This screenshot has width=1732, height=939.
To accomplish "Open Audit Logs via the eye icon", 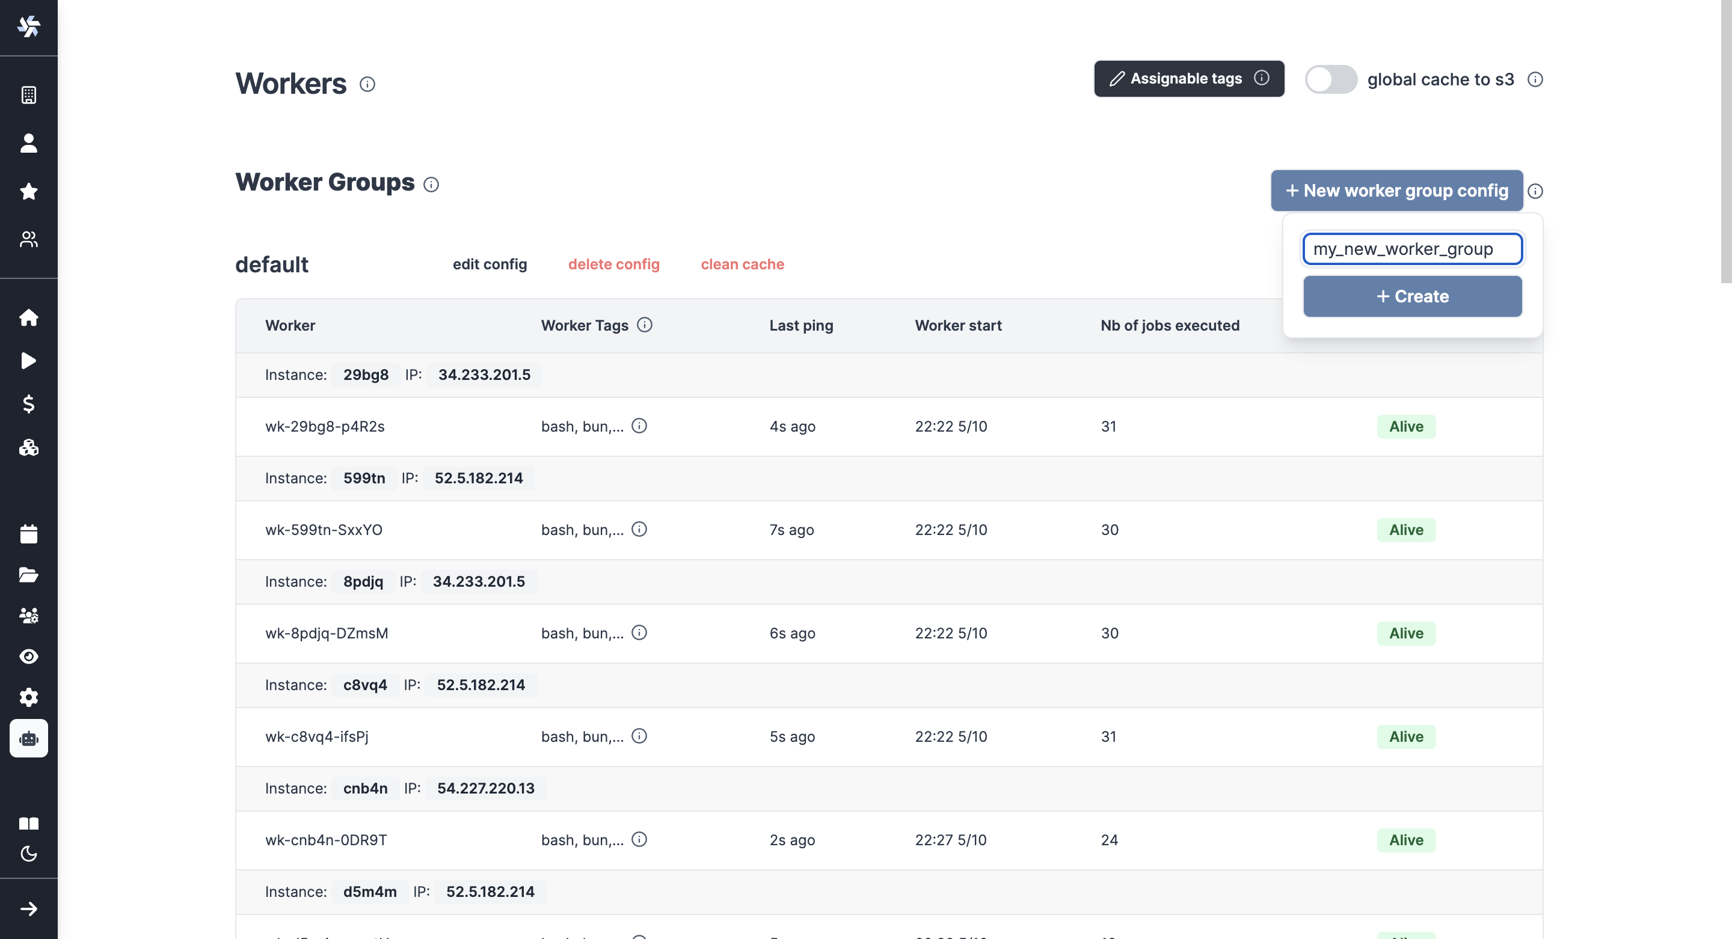I will 29,656.
